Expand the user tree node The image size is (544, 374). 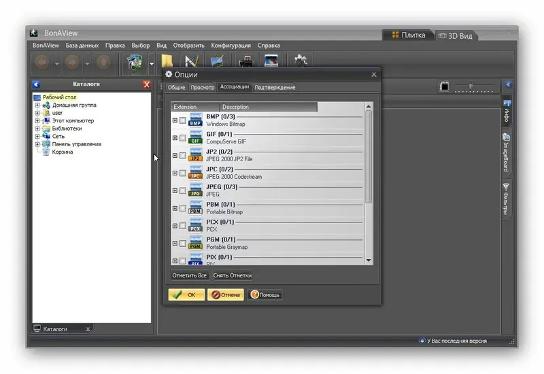click(37, 113)
